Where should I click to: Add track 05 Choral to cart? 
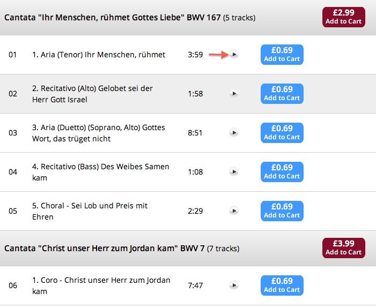point(282,211)
